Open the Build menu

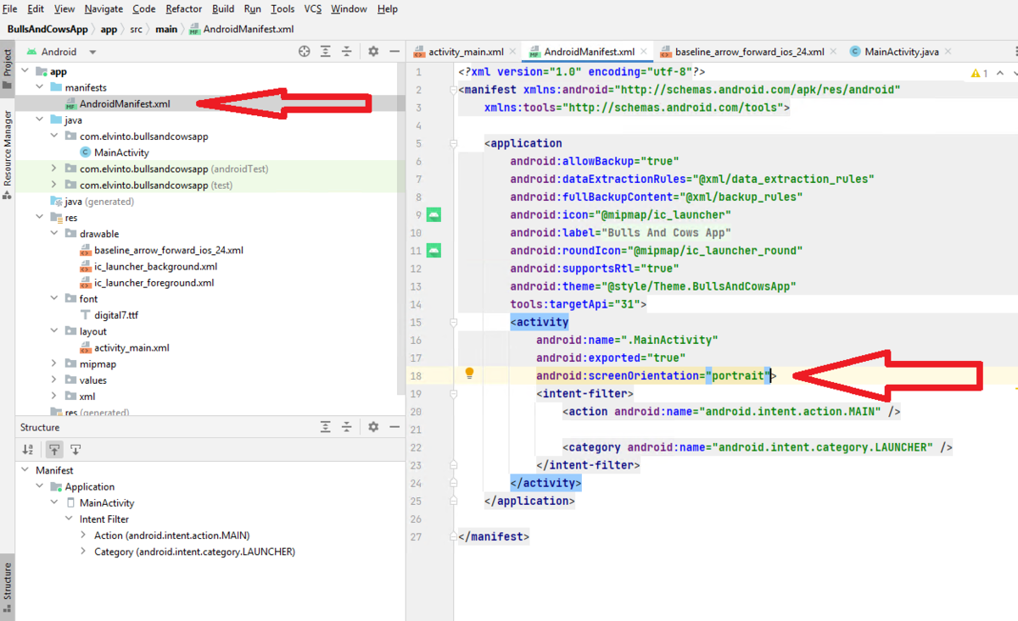[x=224, y=8]
